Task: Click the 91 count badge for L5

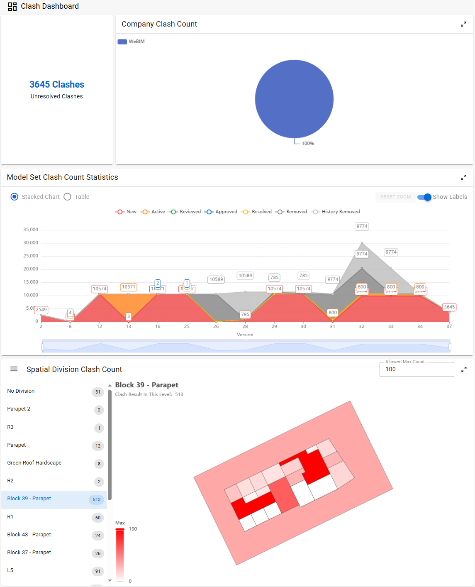Action: click(98, 571)
